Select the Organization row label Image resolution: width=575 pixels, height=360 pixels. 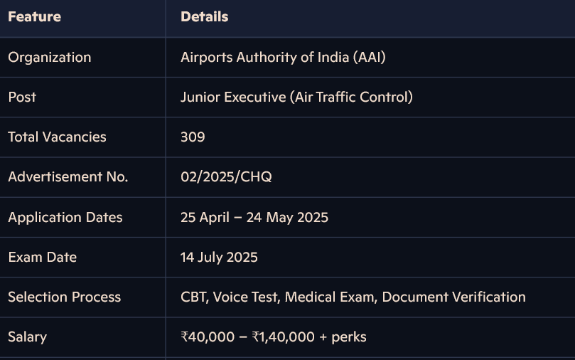[49, 58]
